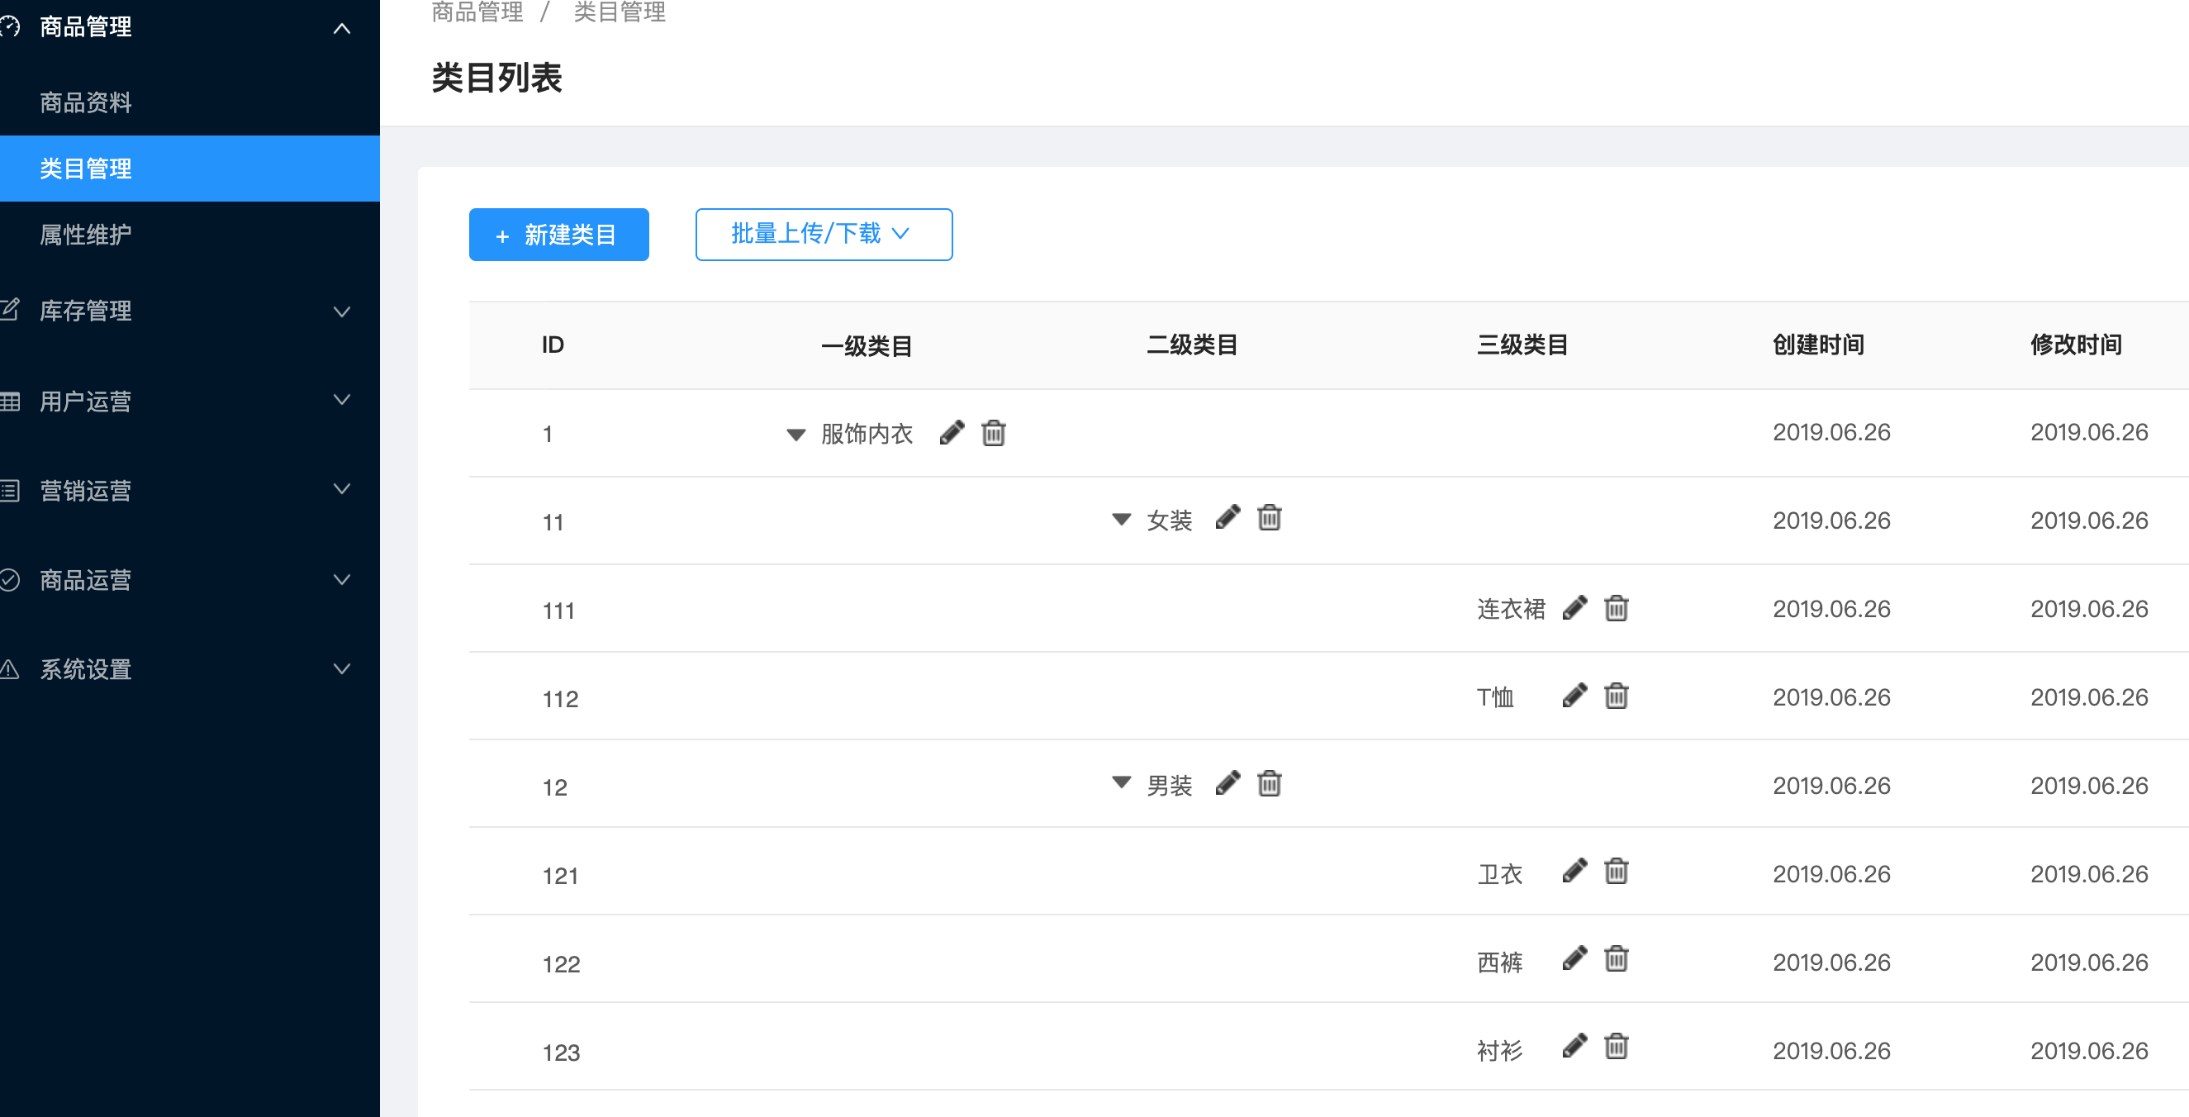The height and width of the screenshot is (1117, 2189).
Task: Click the ID column header
Action: pos(553,345)
